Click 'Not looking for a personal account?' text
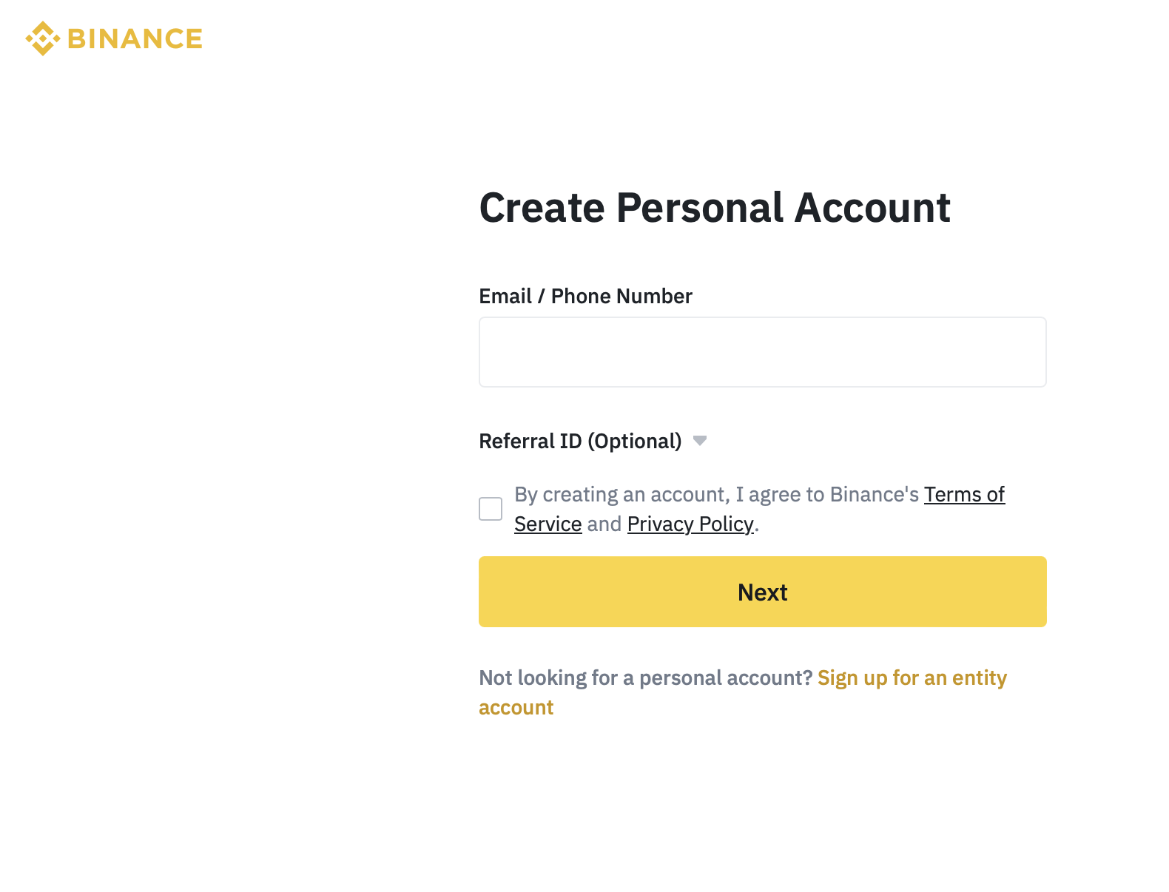Image resolution: width=1169 pixels, height=892 pixels. 646,678
